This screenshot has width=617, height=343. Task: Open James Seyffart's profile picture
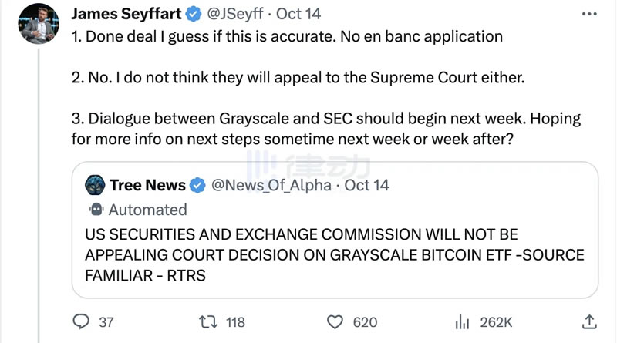pos(36,24)
